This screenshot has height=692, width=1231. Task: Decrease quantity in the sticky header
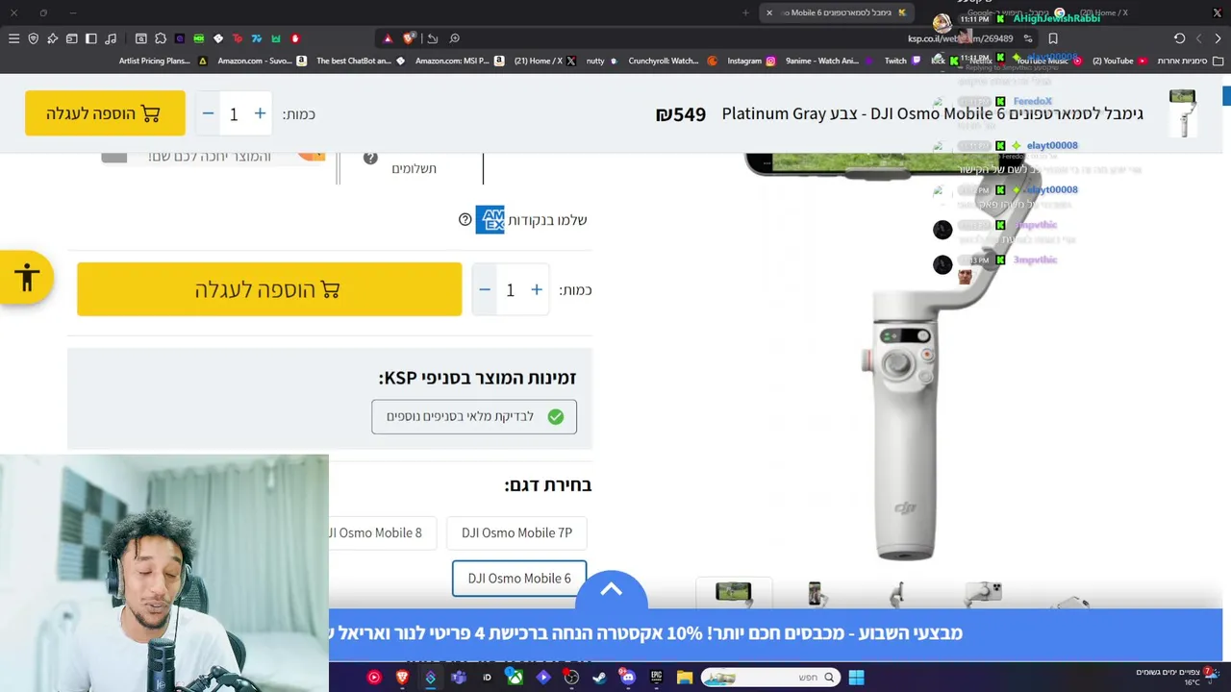point(208,113)
